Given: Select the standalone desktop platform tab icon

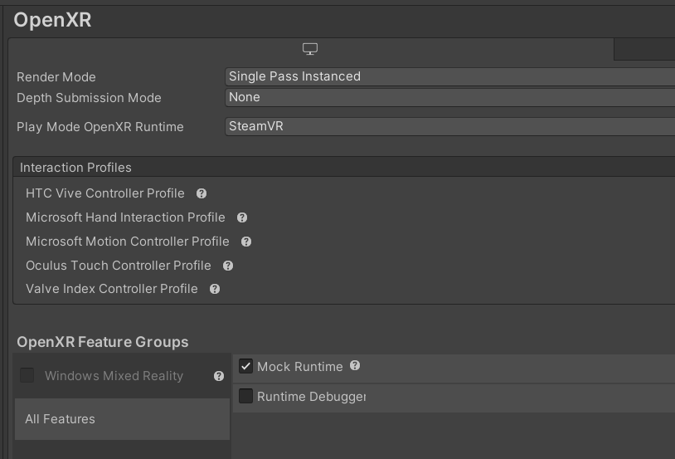Looking at the screenshot, I should (310, 49).
